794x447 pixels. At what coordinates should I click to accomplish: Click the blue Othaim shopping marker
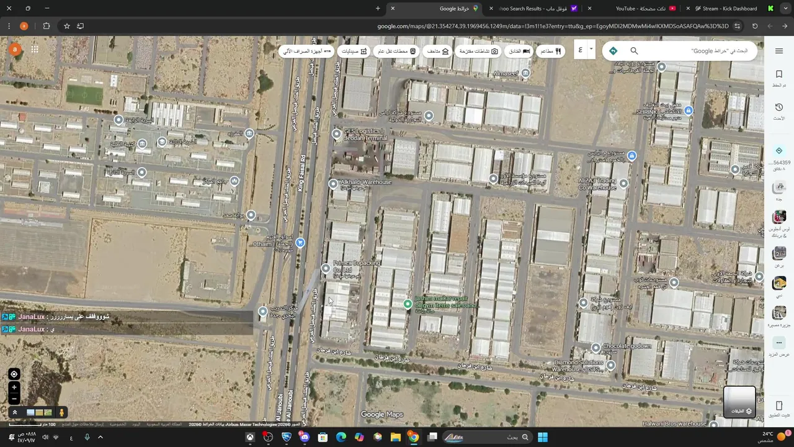(300, 243)
